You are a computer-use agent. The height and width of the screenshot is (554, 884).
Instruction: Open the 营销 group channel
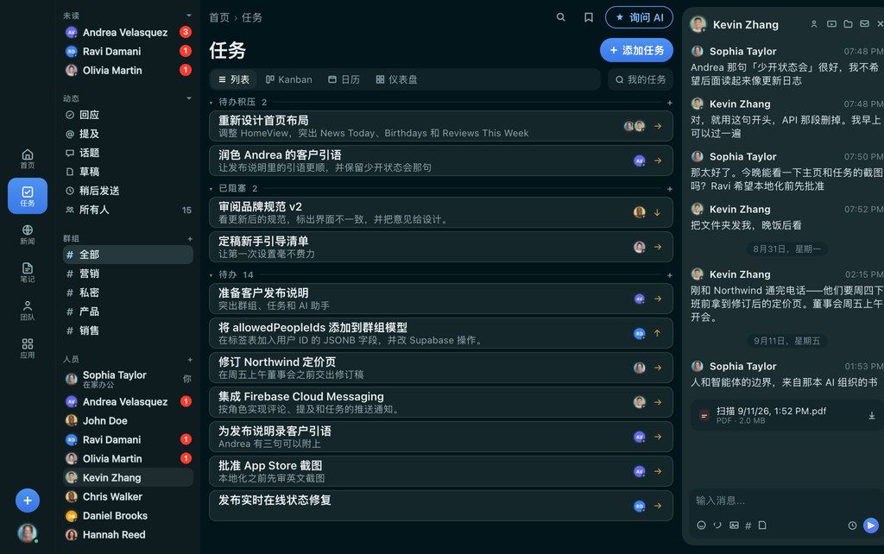pos(128,274)
